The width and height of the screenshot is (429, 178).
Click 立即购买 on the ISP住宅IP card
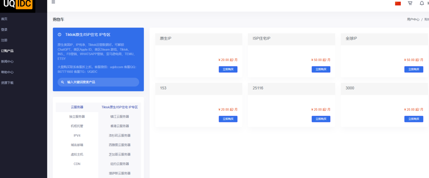coord(321,69)
